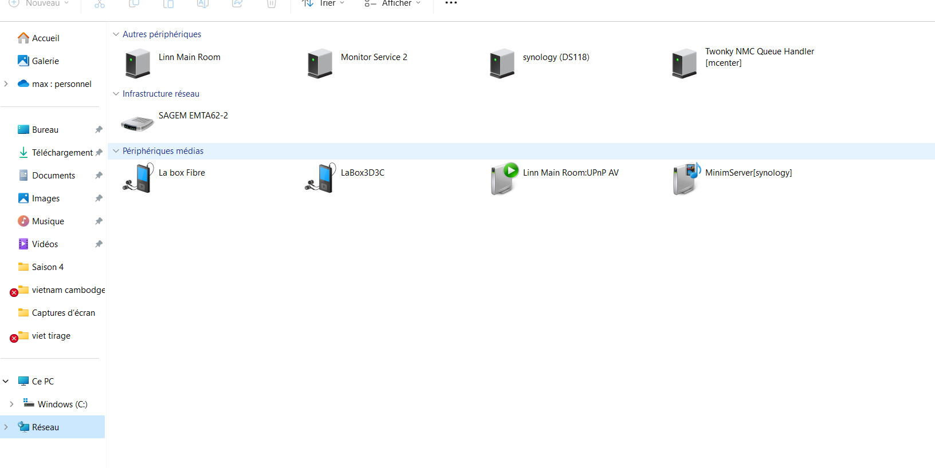Collapse the Périphériques médias group
Viewport: 935px width, 468px height.
[x=116, y=151]
